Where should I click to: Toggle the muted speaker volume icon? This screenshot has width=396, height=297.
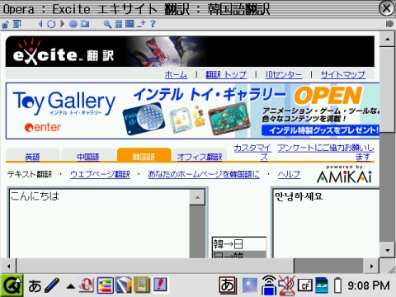coord(286,285)
